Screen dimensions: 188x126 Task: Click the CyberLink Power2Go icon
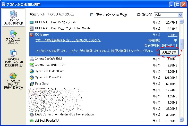coord(31,78)
